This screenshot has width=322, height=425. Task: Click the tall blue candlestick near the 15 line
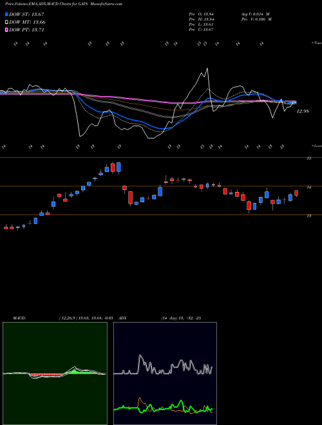[x=118, y=167]
